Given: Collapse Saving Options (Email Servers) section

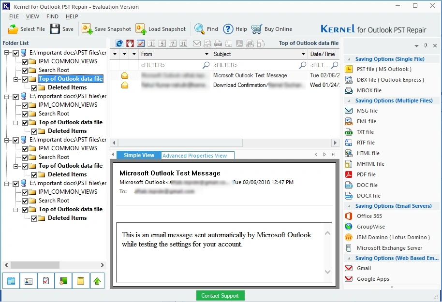Looking at the screenshot, I should tap(349, 206).
